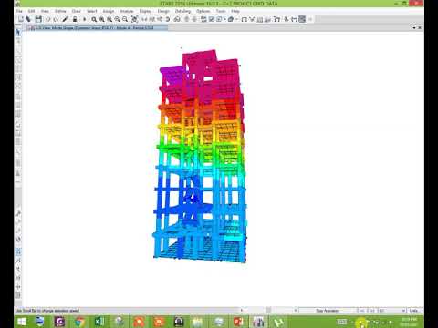
Task: Open PowerPoint from the taskbar
Action: (238, 322)
